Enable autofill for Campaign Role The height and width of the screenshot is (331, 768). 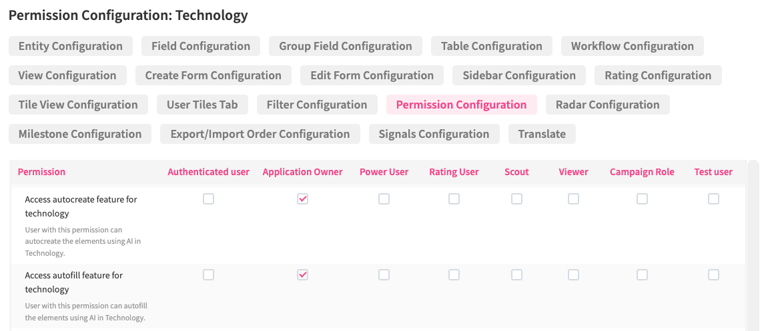coord(642,274)
